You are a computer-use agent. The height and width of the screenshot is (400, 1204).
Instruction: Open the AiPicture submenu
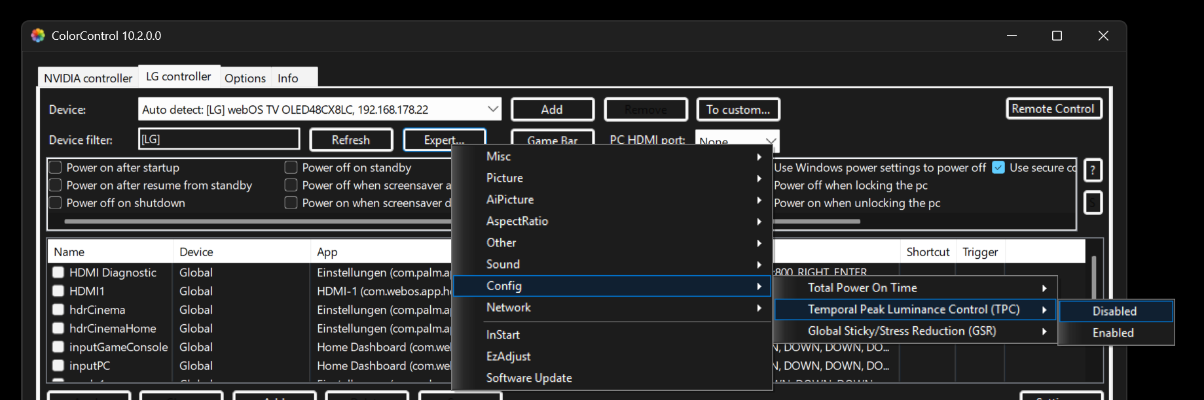click(x=612, y=199)
